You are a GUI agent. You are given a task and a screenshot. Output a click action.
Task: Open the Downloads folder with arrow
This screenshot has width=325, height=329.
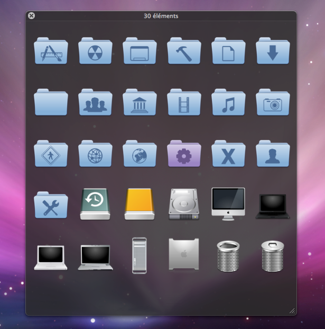[273, 51]
